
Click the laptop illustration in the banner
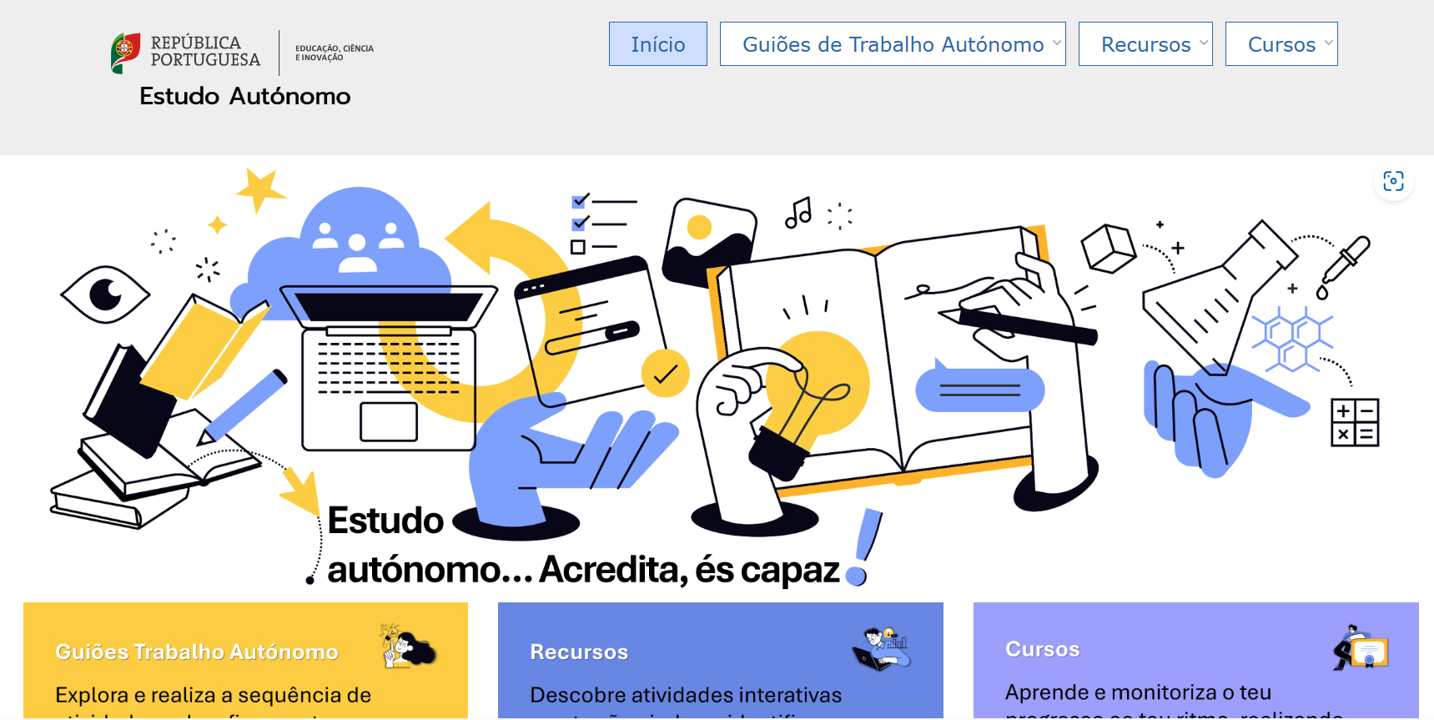[x=389, y=367]
